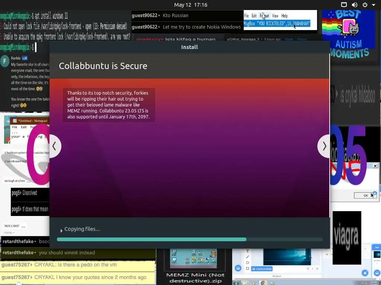Click the 'Kto Russian' chat message
Viewport: 381px width, 285px height.
[x=176, y=15]
